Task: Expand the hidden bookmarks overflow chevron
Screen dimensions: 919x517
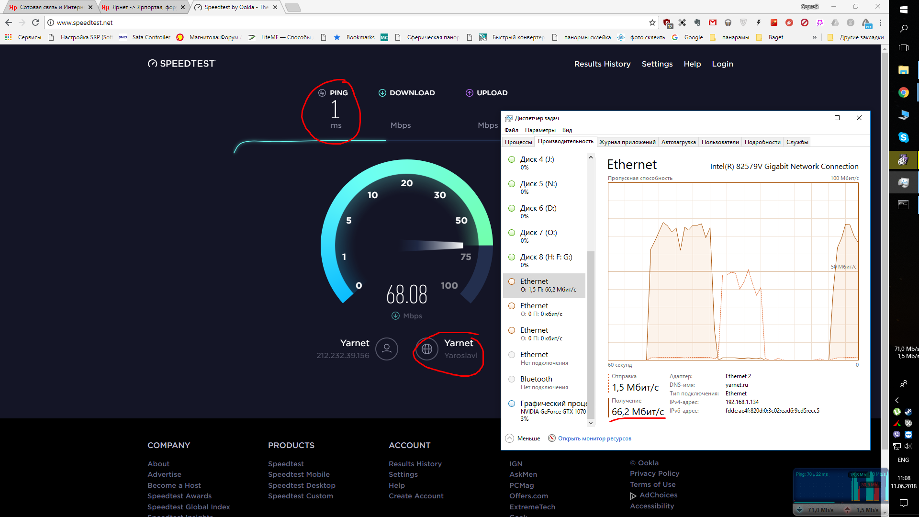Action: click(x=814, y=37)
